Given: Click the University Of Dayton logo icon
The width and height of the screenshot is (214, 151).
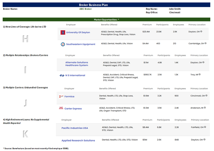Looking at the screenshot, I should pyautogui.click(x=63, y=33).
